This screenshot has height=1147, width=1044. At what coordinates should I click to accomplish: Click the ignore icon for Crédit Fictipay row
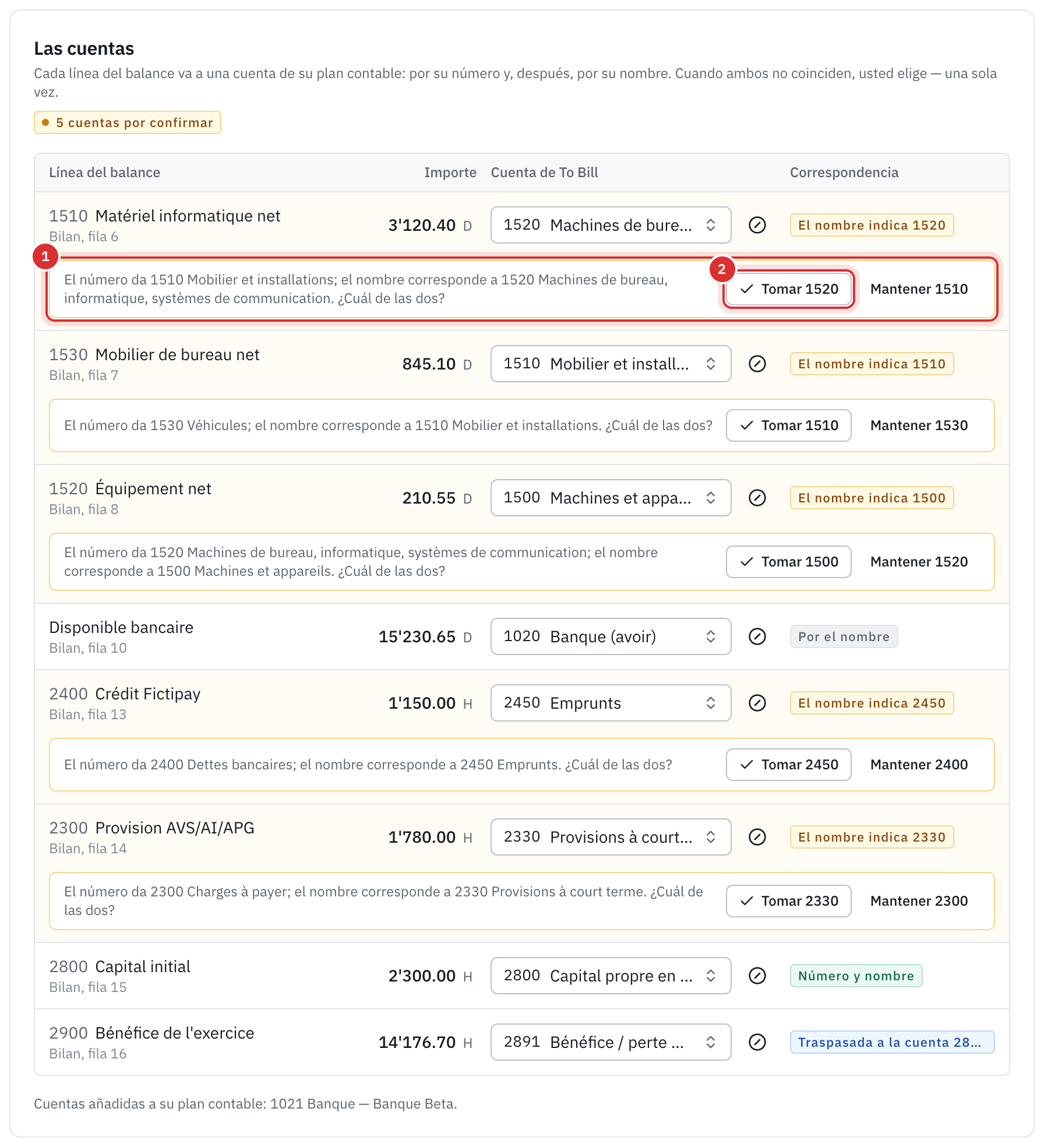click(757, 703)
